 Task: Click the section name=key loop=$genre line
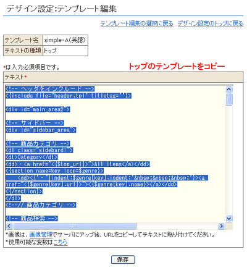(54, 171)
